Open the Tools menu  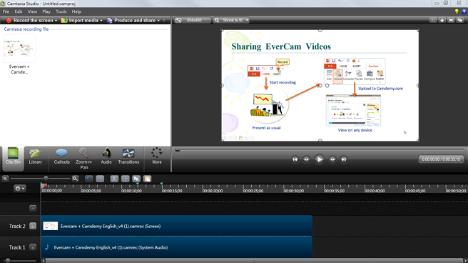61,11
